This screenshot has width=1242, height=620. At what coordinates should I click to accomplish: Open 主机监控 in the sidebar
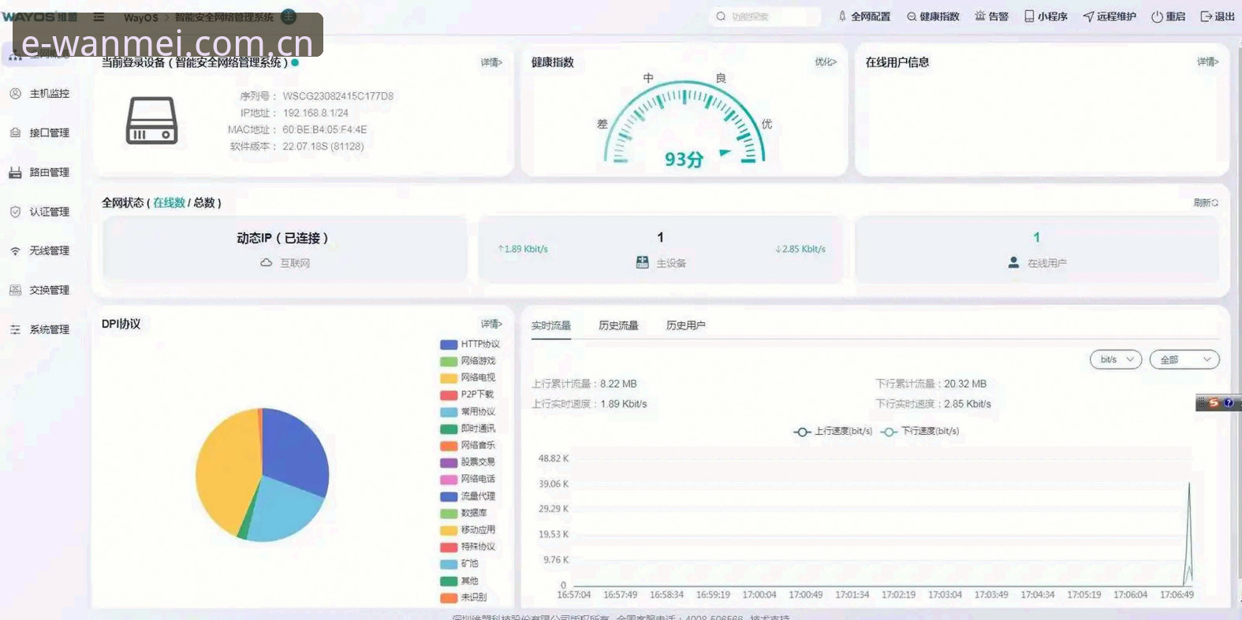(39, 94)
